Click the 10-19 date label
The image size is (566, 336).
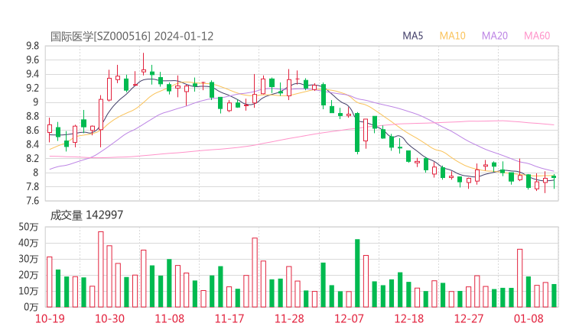[x=50, y=318]
